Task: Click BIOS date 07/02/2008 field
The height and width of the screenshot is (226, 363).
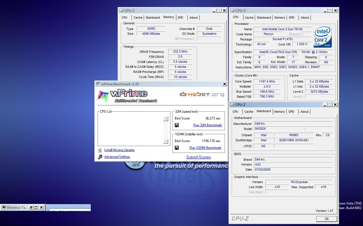Action: tap(293, 169)
